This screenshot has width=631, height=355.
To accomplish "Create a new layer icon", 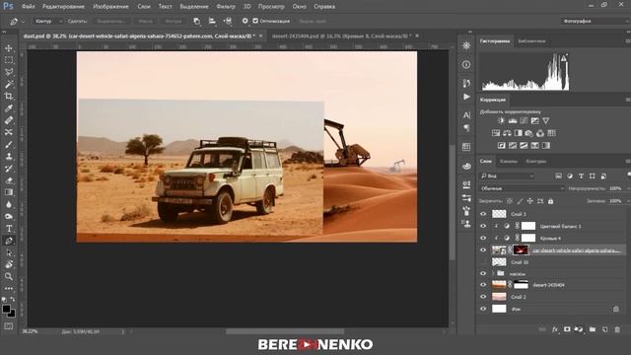I will click(x=604, y=329).
